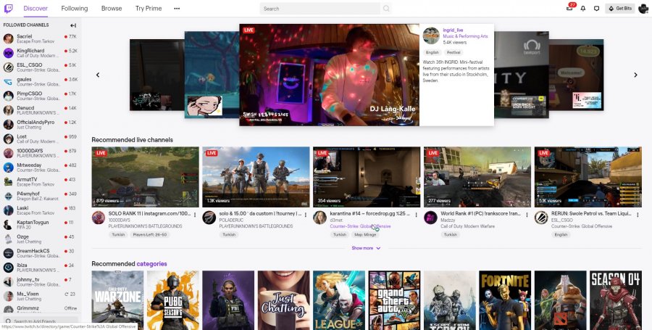Select the Players Left: 26-50 tag
Screen dimensions: 652x330
(150, 235)
